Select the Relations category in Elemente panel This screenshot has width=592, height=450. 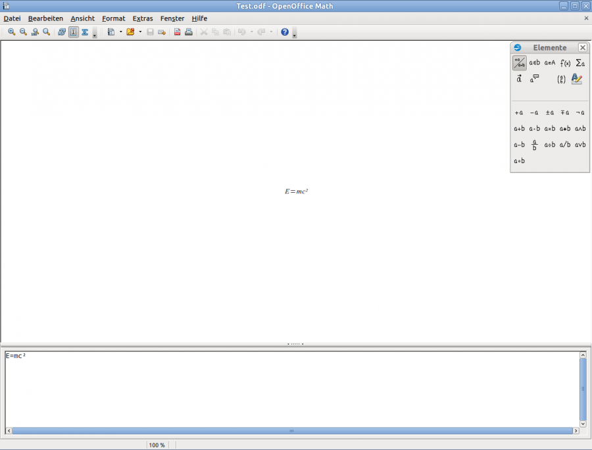pos(533,63)
